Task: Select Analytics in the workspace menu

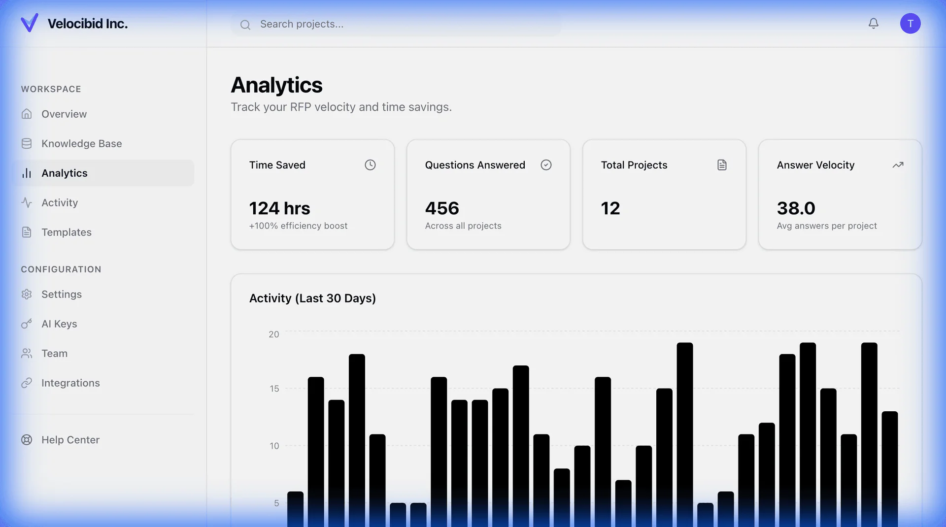Action: [x=64, y=173]
